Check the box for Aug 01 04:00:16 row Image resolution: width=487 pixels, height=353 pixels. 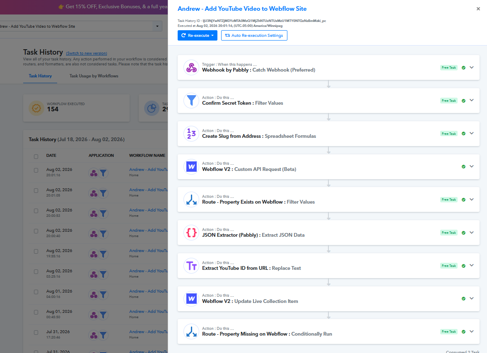tap(36, 292)
